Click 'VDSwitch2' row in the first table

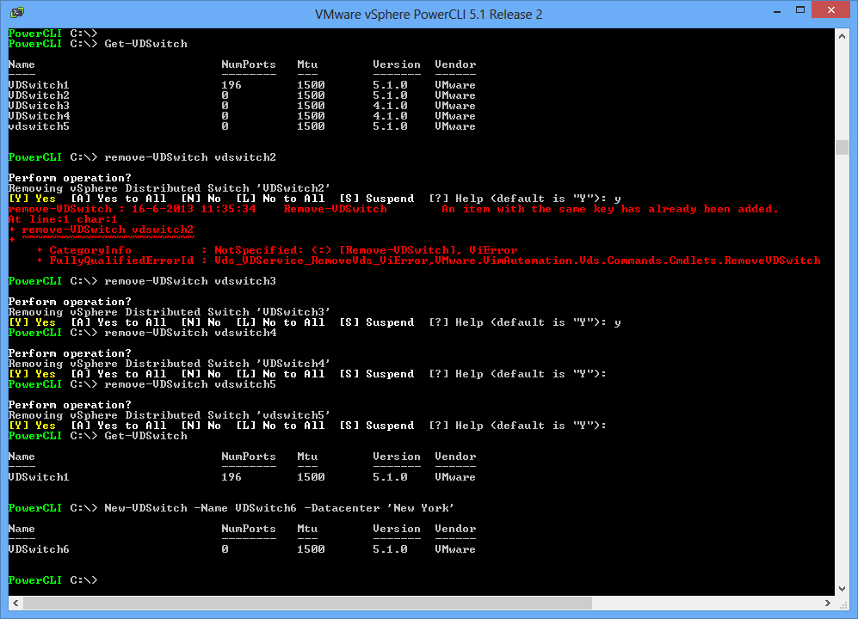242,95
